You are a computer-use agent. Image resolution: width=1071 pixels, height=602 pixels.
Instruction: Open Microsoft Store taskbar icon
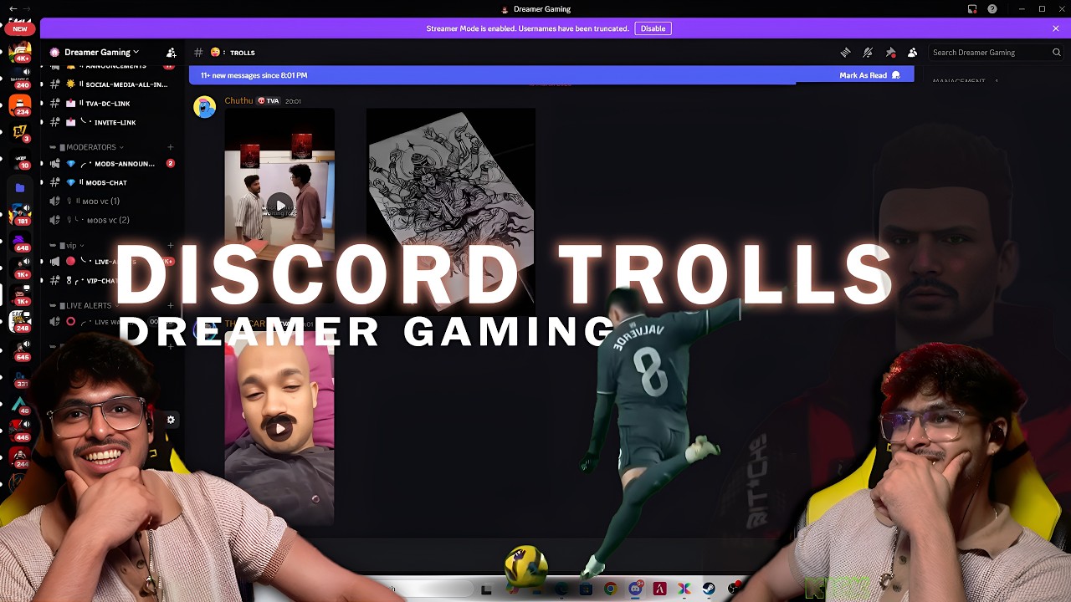[x=586, y=589]
